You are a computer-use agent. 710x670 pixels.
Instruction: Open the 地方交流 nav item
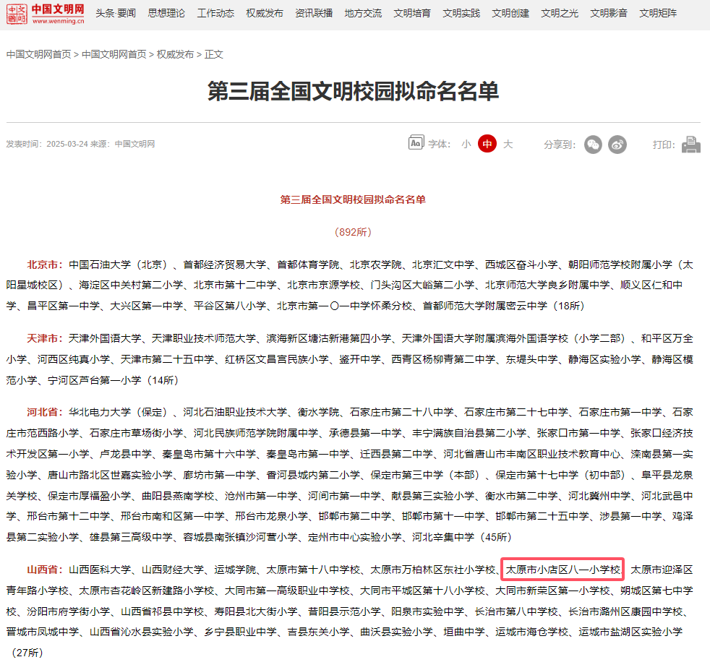click(363, 13)
